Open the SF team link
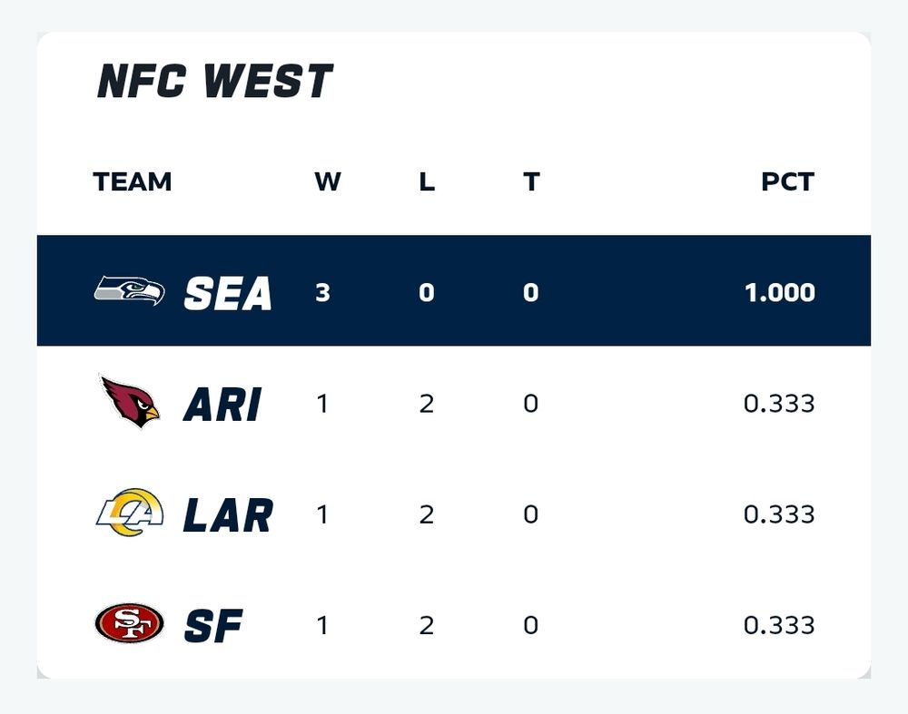908x714 pixels. coord(213,626)
